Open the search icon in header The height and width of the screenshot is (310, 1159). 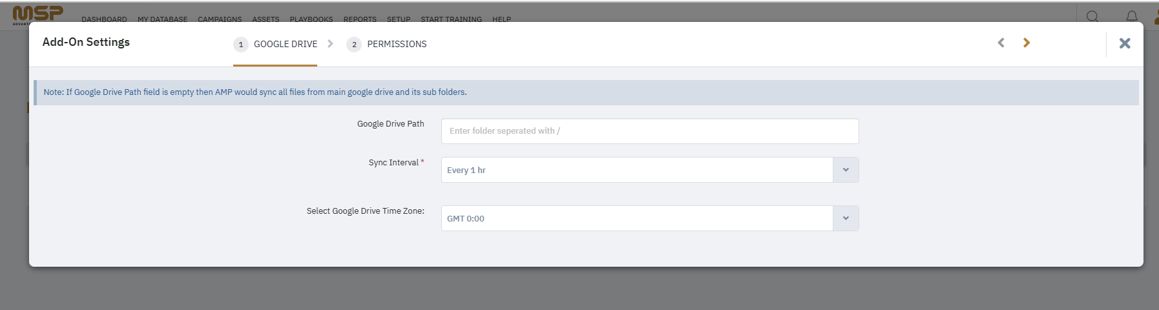(x=1092, y=16)
